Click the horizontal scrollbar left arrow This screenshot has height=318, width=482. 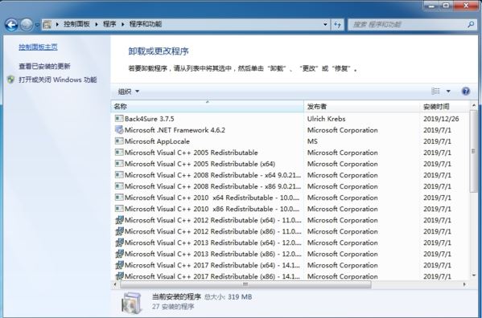point(115,284)
